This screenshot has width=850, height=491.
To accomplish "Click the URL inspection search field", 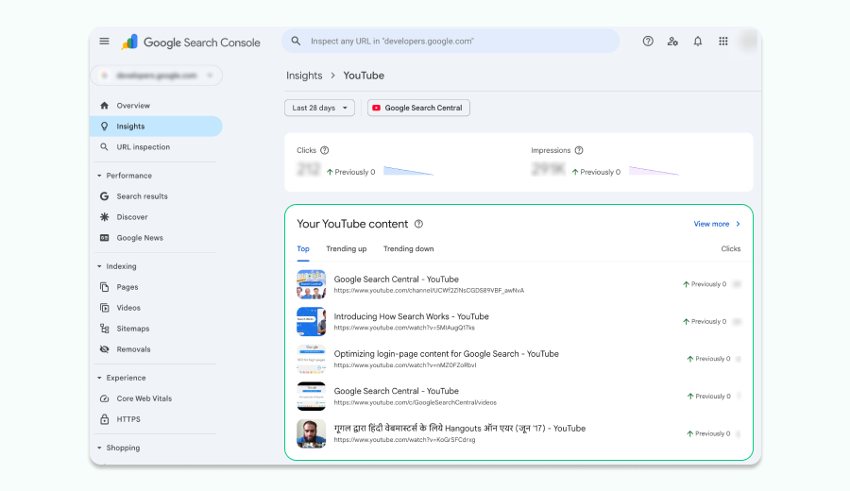I will tap(450, 42).
